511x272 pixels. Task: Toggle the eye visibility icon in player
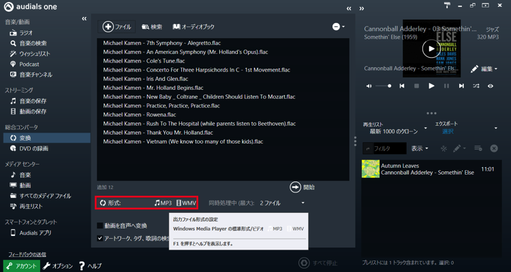[491, 86]
